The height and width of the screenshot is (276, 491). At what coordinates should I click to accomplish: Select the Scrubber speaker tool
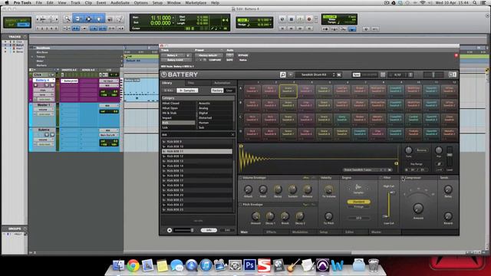[110, 19]
